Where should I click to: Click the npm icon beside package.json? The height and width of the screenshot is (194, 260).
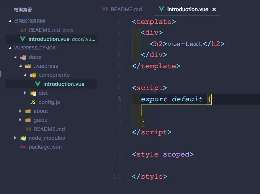pyautogui.click(x=23, y=147)
